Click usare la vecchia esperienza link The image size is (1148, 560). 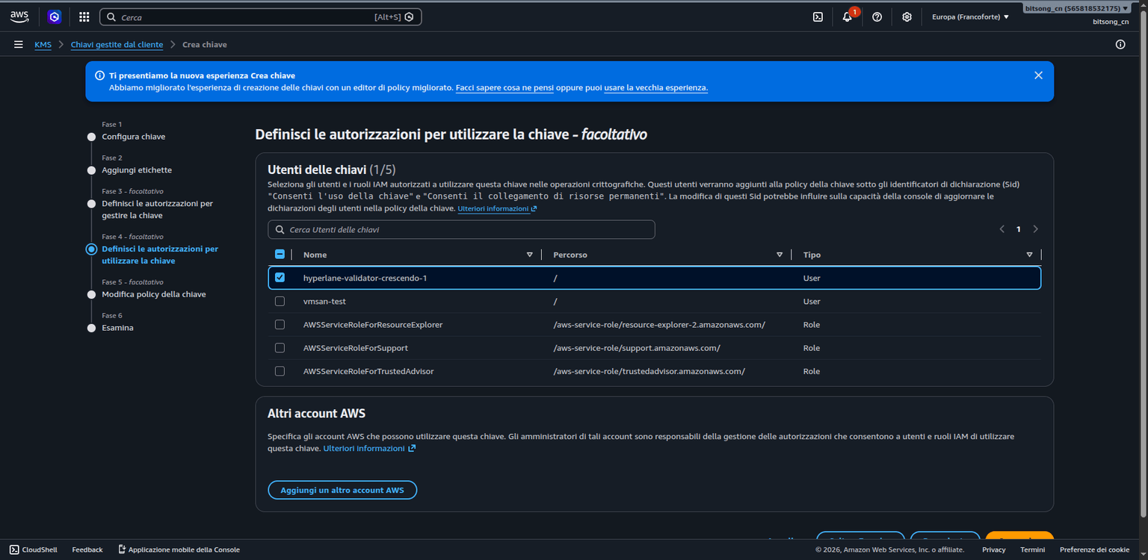(x=656, y=87)
